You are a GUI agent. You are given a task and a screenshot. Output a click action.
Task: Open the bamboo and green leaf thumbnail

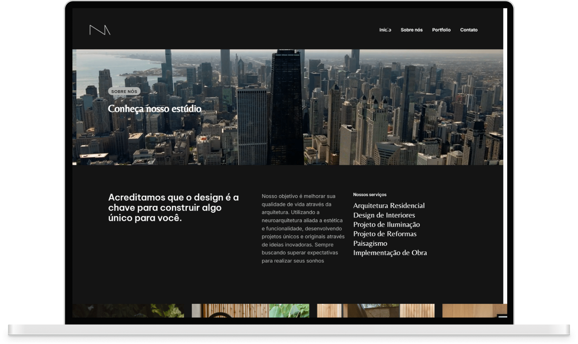[x=250, y=311]
